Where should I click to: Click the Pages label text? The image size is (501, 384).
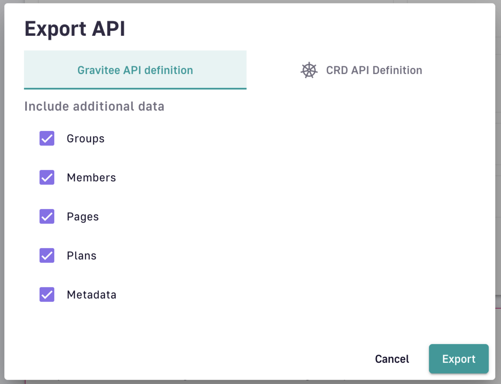83,217
